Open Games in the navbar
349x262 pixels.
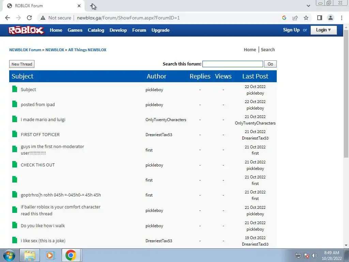75,30
